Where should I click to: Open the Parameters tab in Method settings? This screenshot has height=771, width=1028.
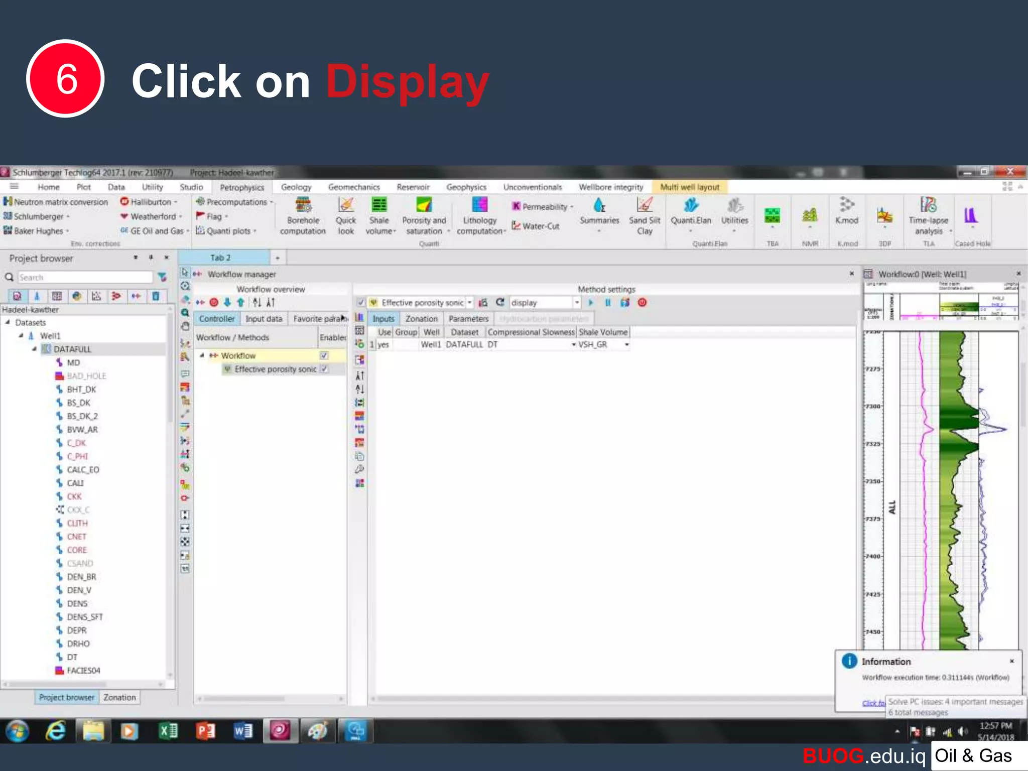point(468,319)
